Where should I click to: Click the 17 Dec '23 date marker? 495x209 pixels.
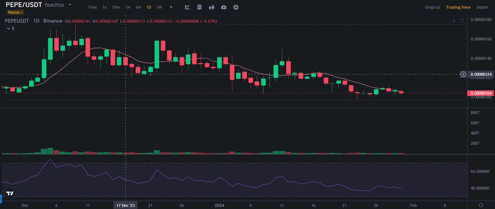pos(125,205)
